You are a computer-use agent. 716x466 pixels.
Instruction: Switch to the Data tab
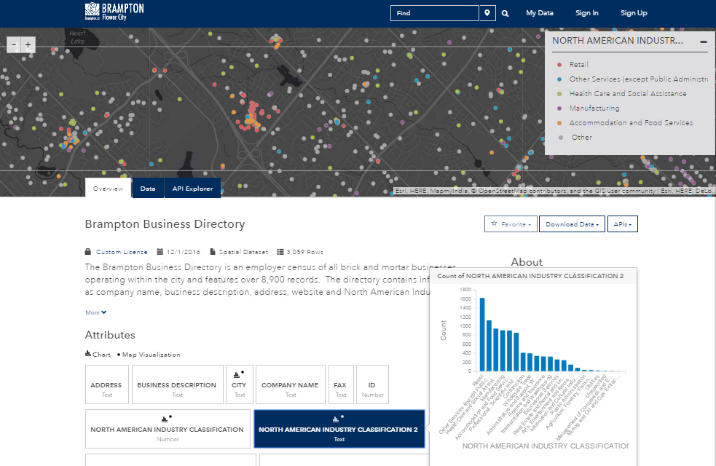point(148,188)
